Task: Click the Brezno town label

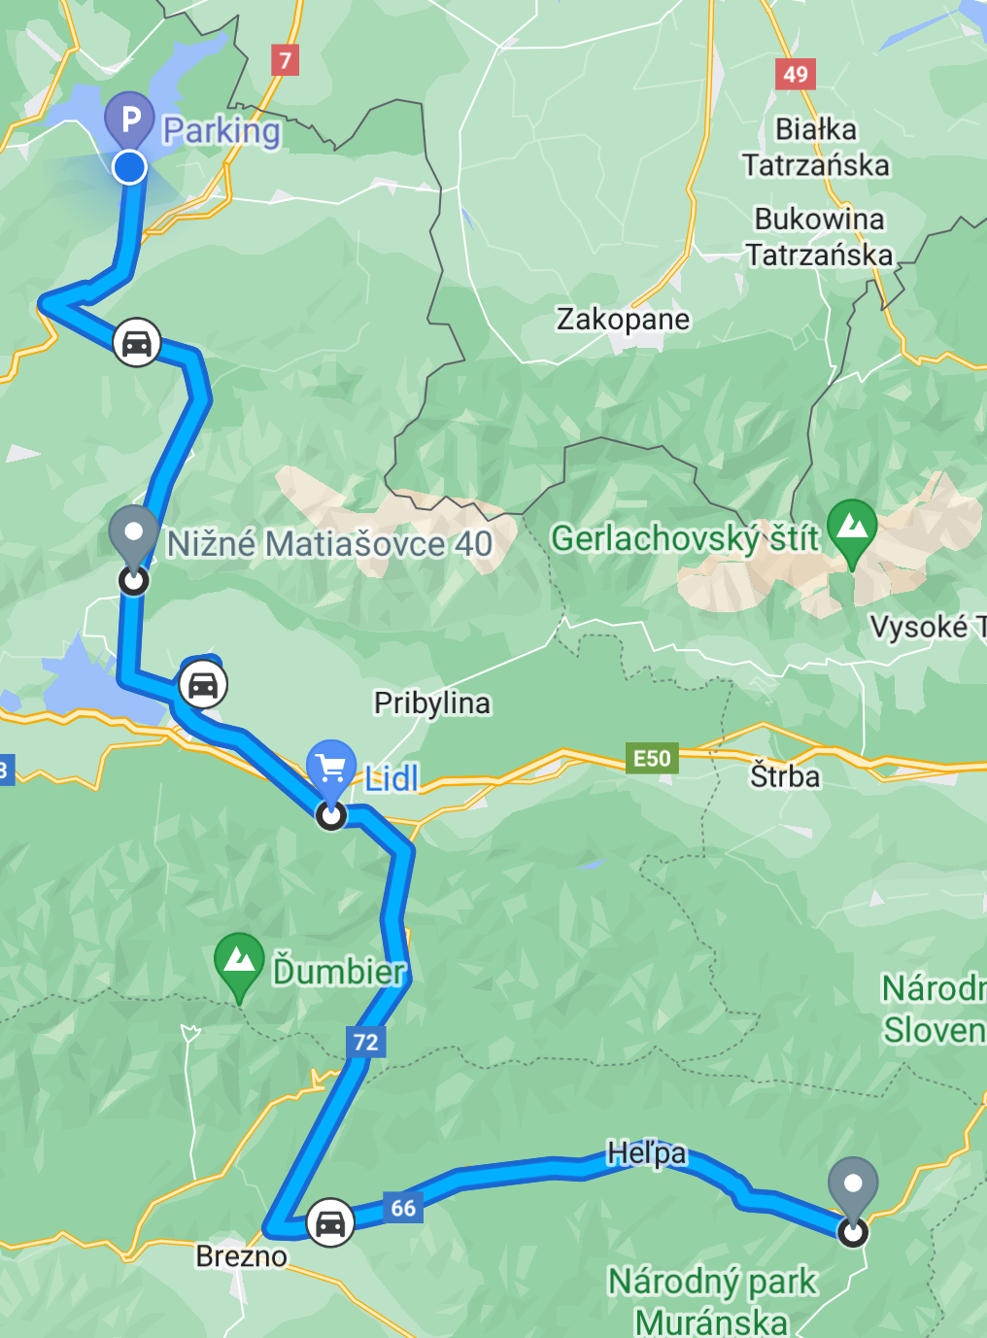Action: tap(242, 1256)
